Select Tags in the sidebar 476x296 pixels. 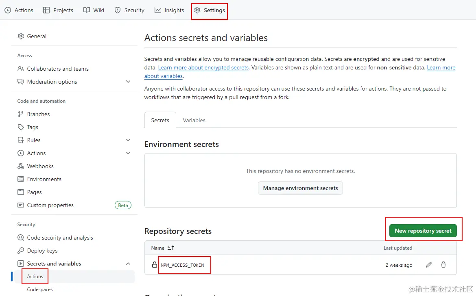point(33,127)
